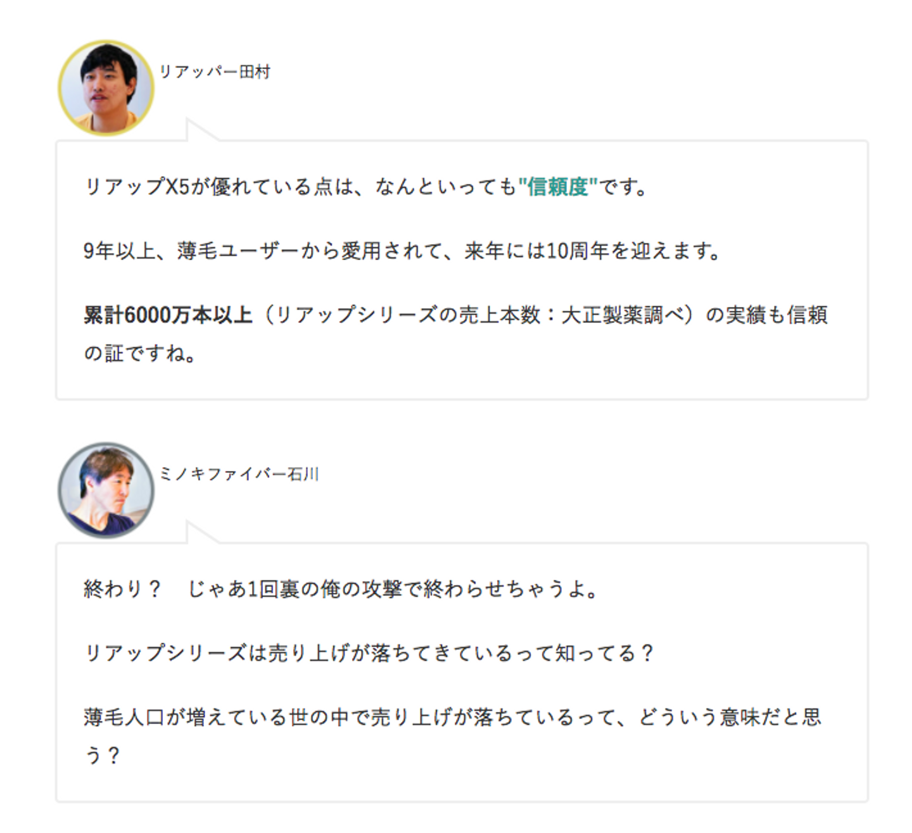The height and width of the screenshot is (833, 912).
Task: Click the text どういう意味だと思
Action: coord(730,717)
